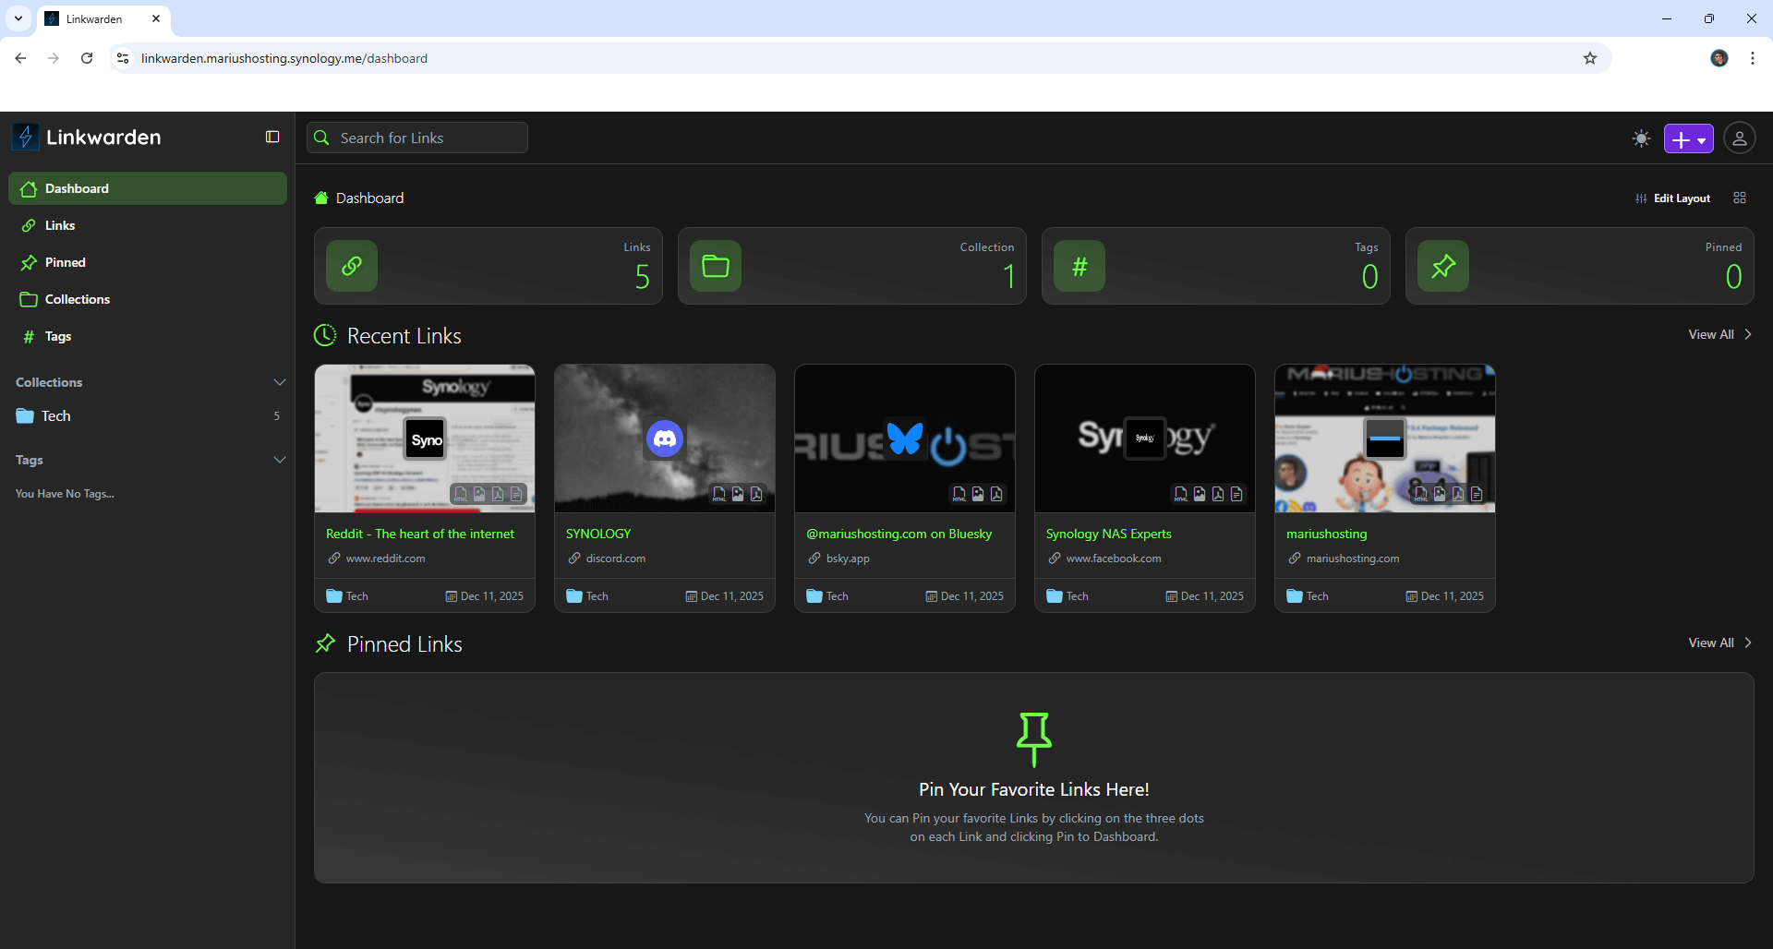Open the Tech collection in sidebar
Viewport: 1773px width, 949px height.
coord(55,415)
